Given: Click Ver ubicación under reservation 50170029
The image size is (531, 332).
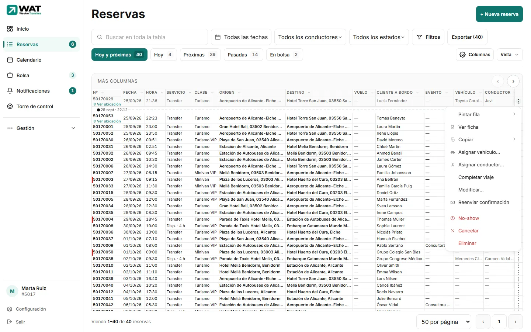Looking at the screenshot, I should coord(107,104).
